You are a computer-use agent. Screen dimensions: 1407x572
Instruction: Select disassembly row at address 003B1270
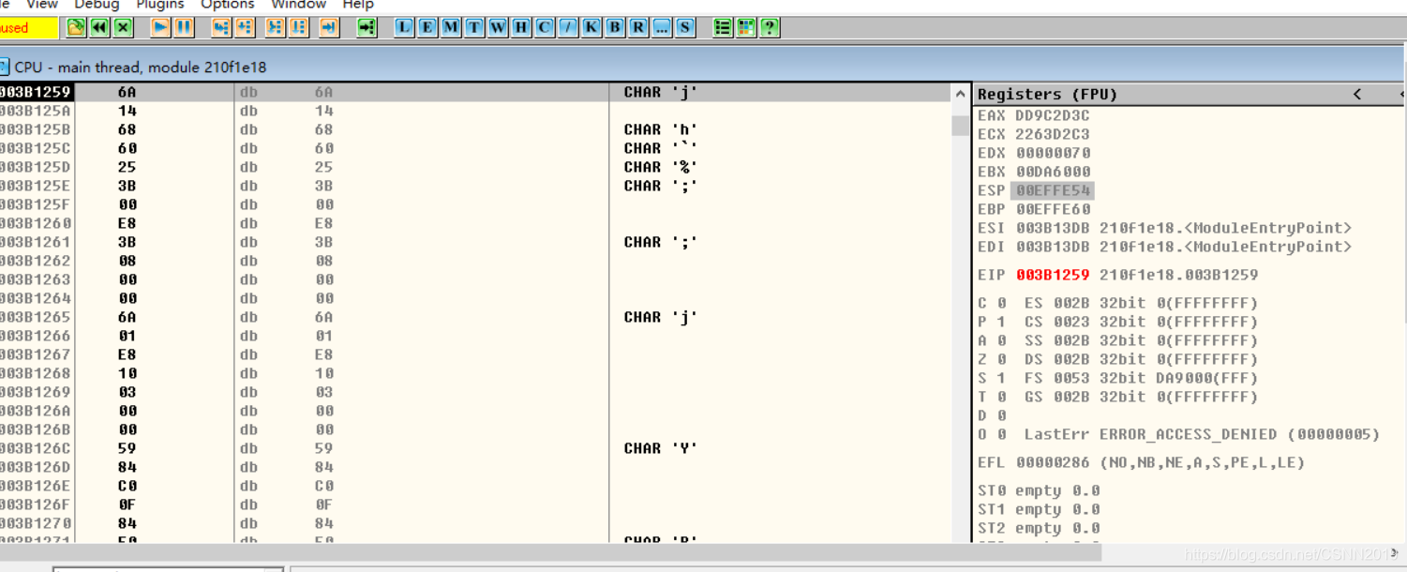pos(475,523)
